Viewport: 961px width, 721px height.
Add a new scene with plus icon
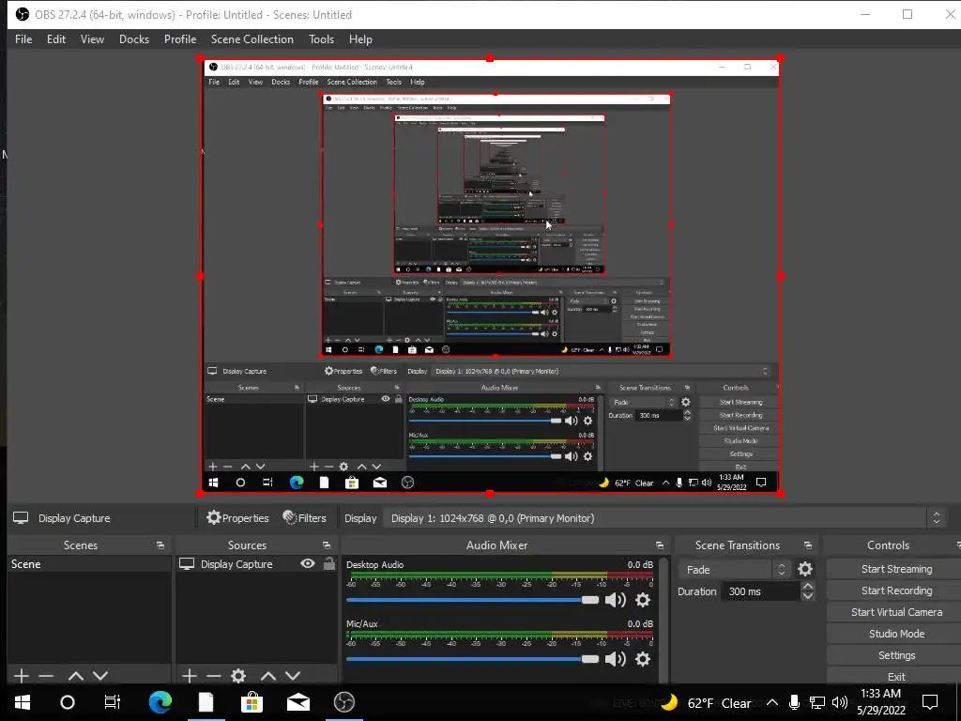click(x=22, y=676)
